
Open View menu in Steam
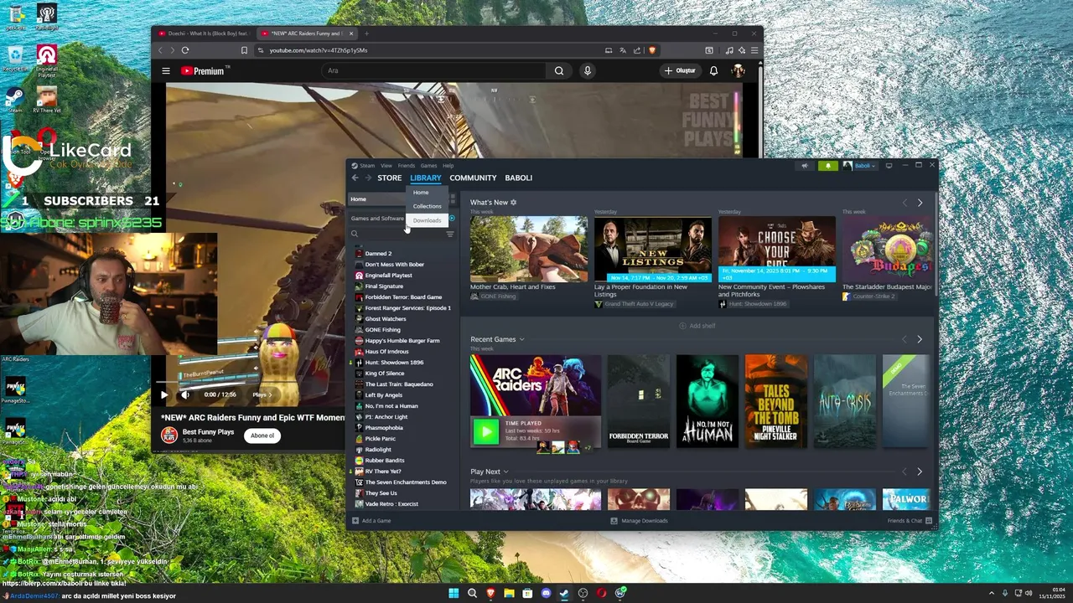click(386, 166)
